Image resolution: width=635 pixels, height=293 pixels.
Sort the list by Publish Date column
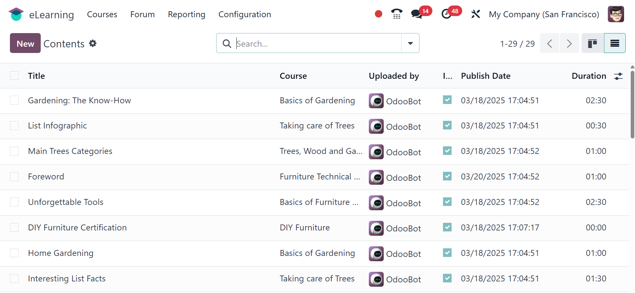486,76
